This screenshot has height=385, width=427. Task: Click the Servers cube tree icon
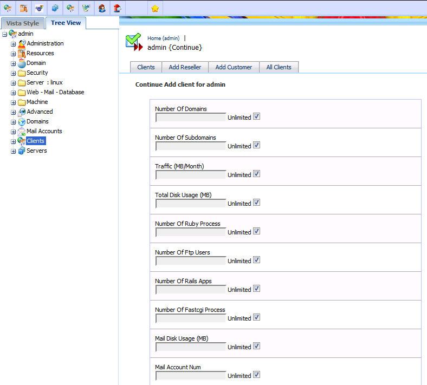coord(22,151)
